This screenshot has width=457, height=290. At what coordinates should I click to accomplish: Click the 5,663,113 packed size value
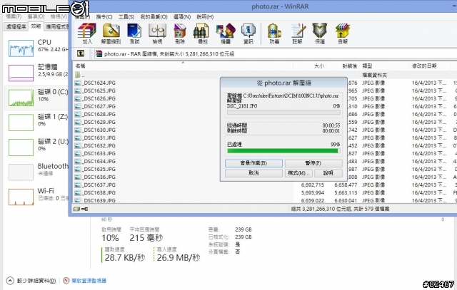click(x=346, y=193)
